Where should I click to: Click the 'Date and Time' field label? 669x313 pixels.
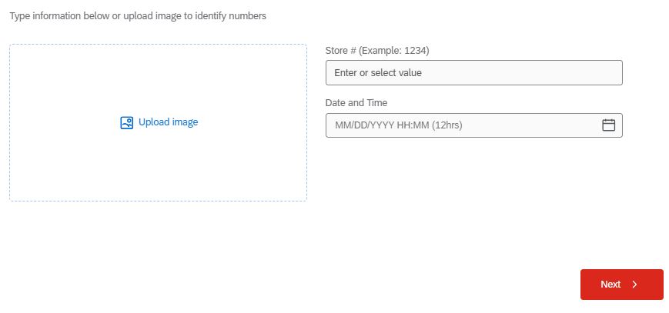tap(356, 103)
